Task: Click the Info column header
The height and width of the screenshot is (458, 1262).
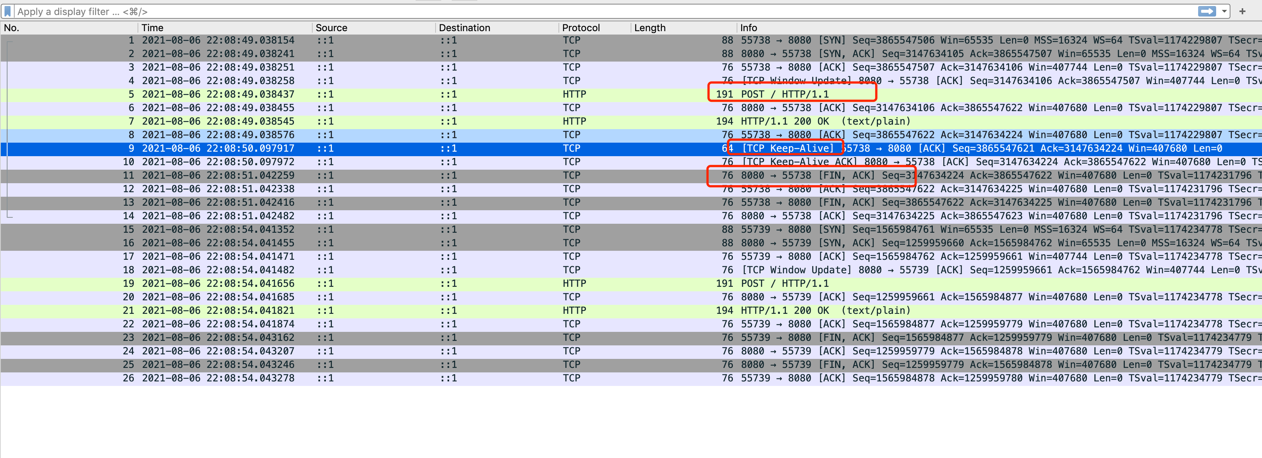Action: point(748,28)
